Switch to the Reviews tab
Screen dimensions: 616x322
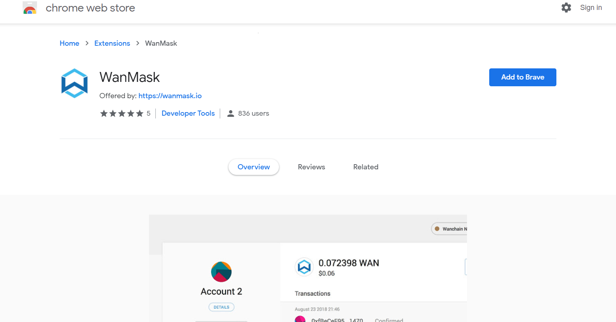coord(312,167)
